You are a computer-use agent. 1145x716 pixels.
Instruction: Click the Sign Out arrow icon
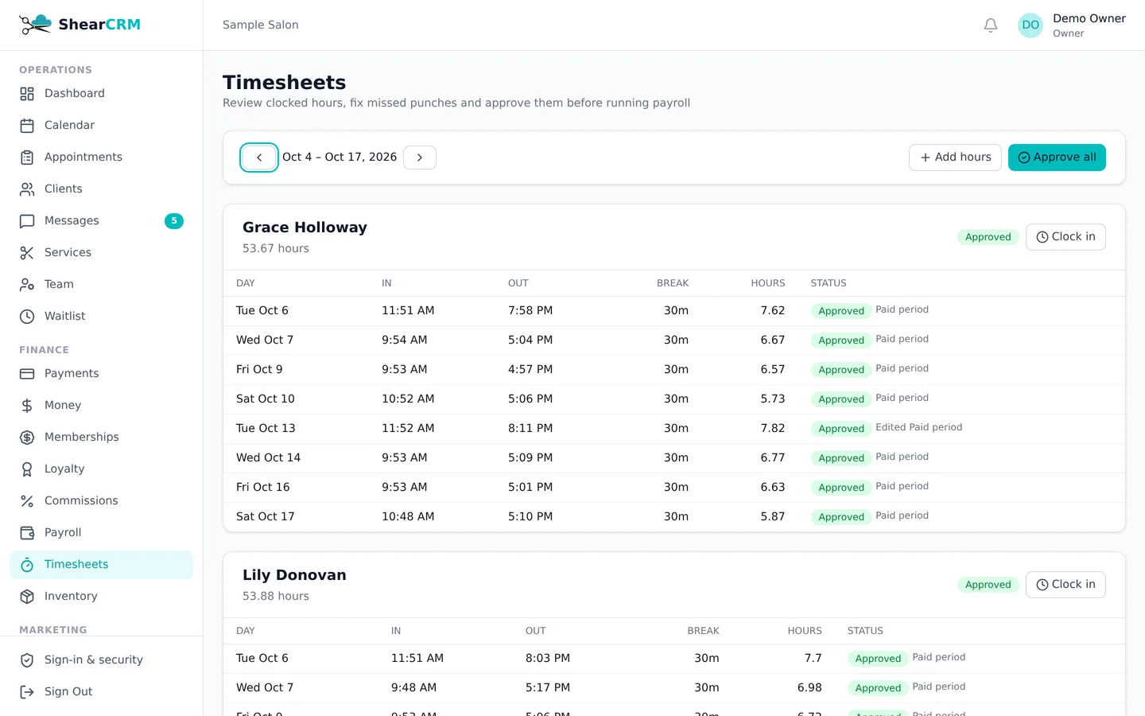coord(27,692)
